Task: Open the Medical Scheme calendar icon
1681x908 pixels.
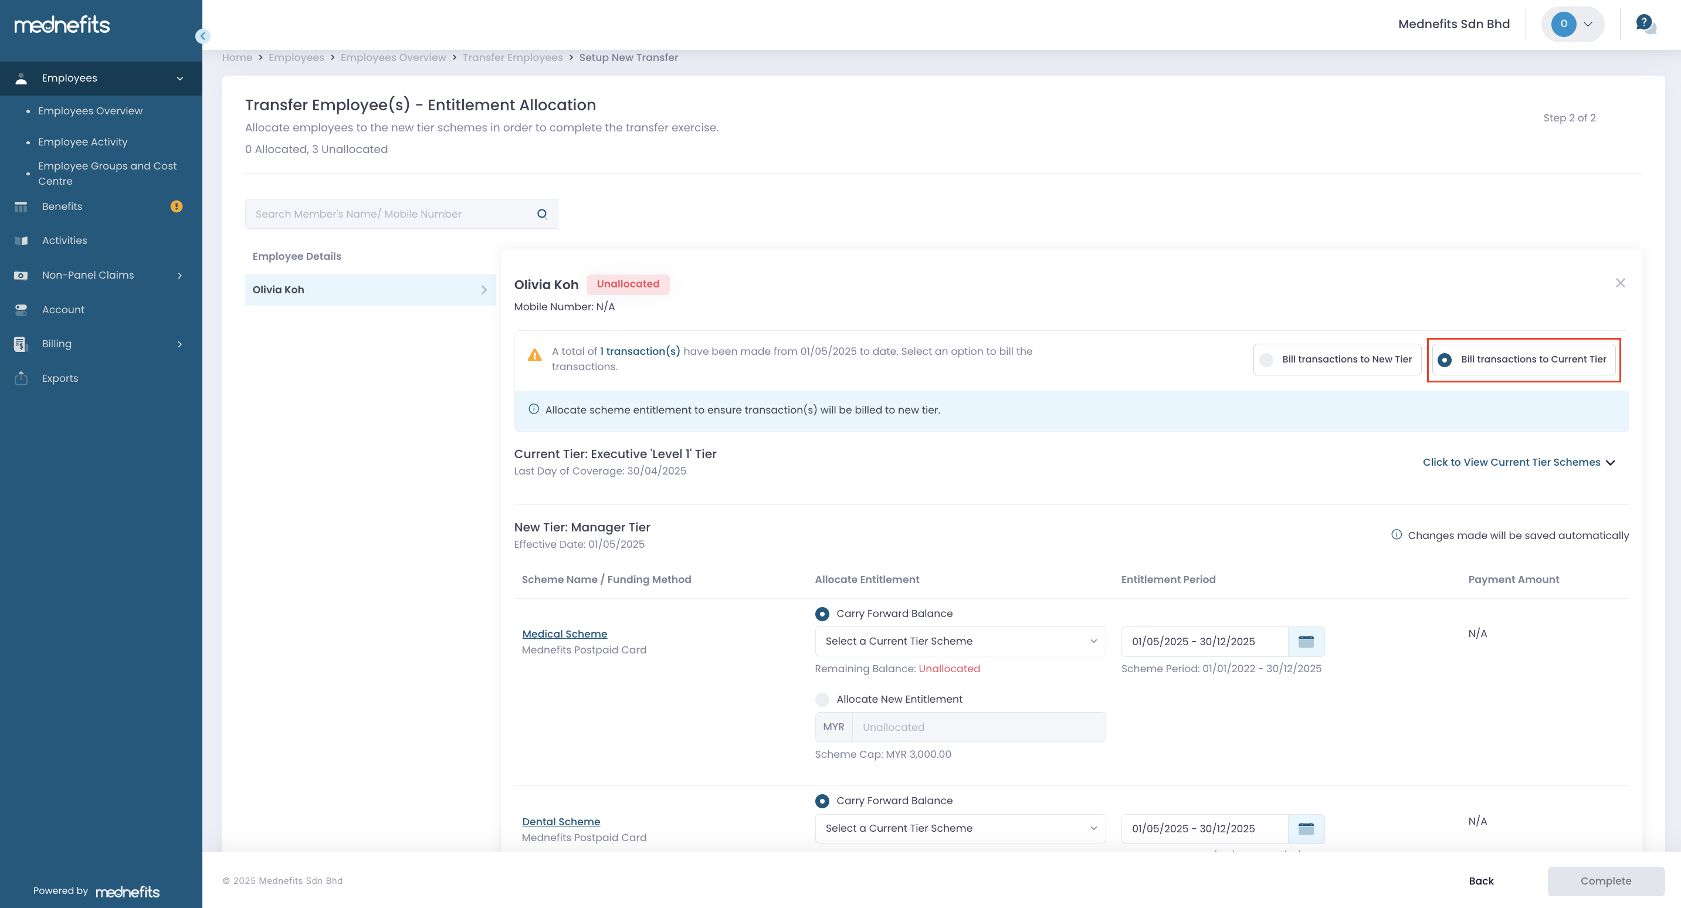Action: point(1306,641)
